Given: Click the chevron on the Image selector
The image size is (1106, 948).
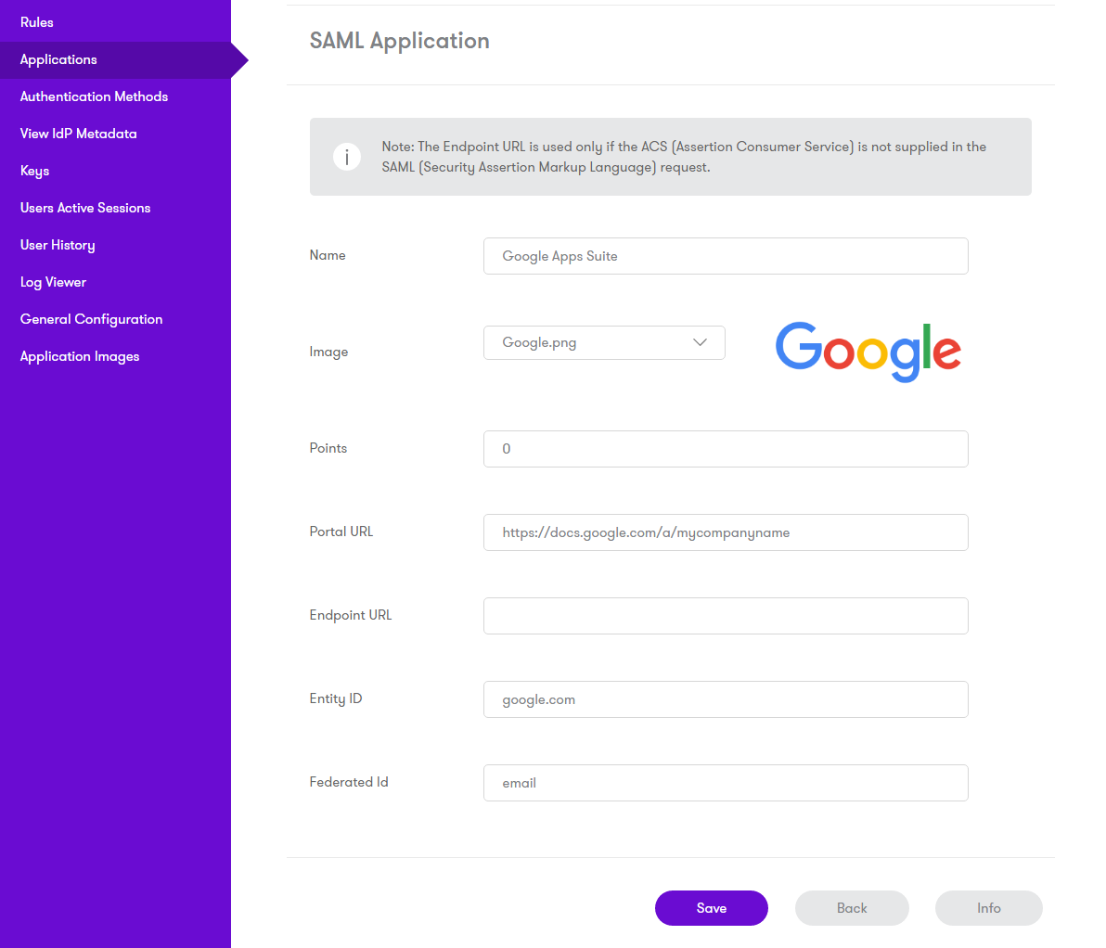Looking at the screenshot, I should point(701,342).
